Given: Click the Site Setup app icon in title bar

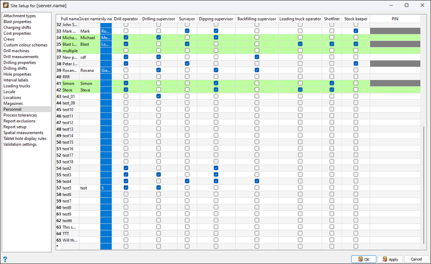Looking at the screenshot, I should (6, 5).
